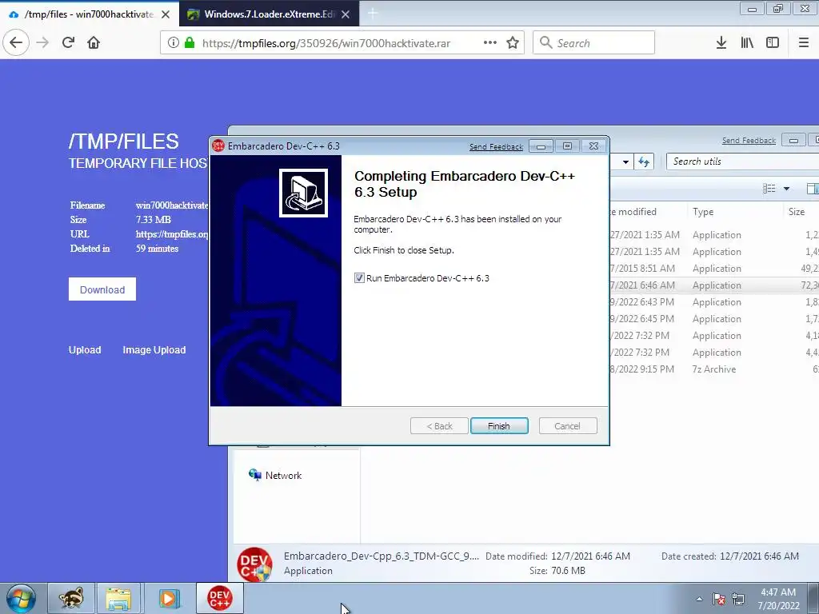Select the row dated 2015 8:51 AM
This screenshot has height=614, width=819.
[x=714, y=269]
